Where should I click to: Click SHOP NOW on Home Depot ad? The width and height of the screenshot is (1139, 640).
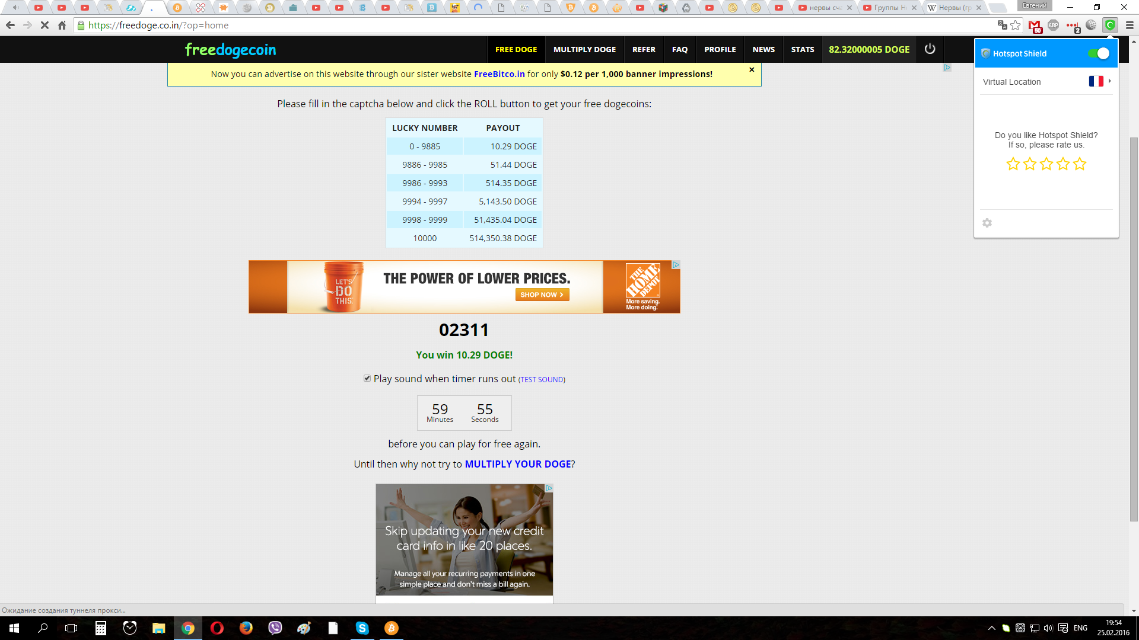click(542, 295)
